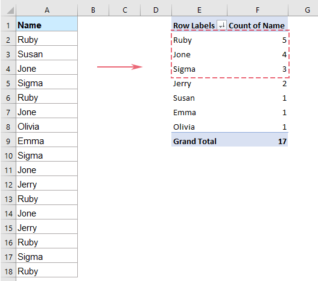Screen dimensions: 318x281
Task: Click the select-all corner triangle
Action: click(x=10, y=10)
